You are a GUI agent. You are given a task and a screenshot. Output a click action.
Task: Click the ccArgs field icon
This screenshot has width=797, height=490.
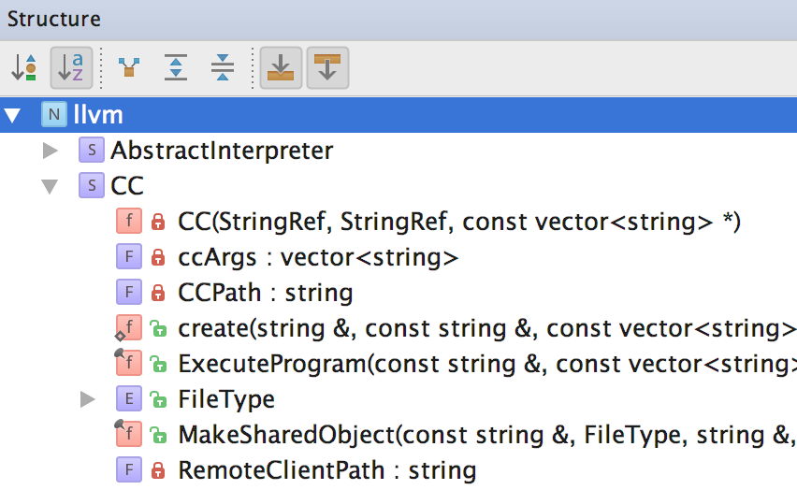pyautogui.click(x=128, y=257)
